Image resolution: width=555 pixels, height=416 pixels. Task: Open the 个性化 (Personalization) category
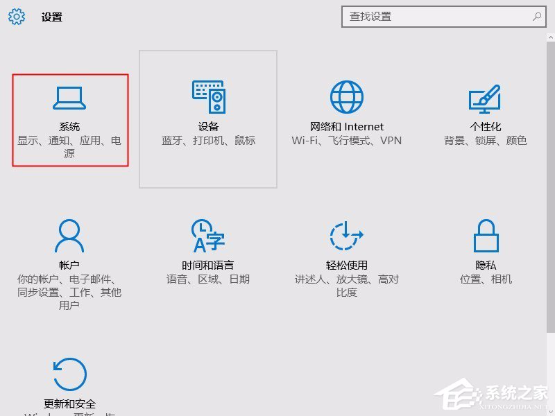point(486,118)
